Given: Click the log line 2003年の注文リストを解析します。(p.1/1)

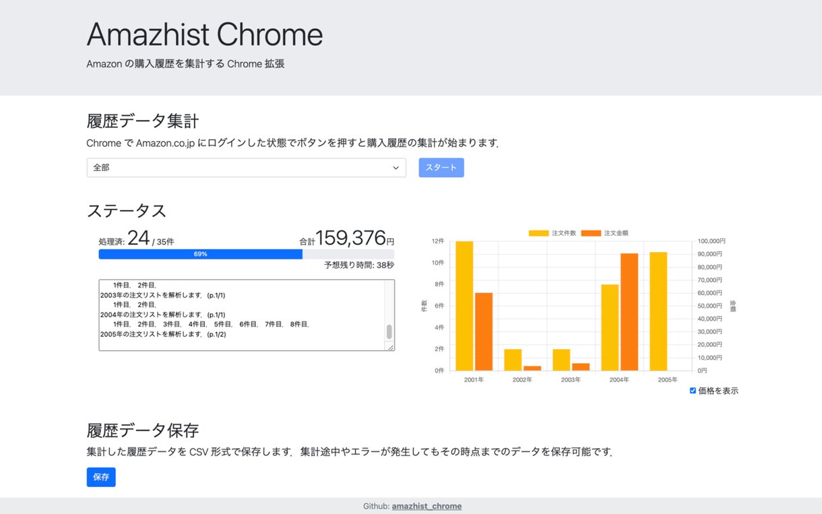Looking at the screenshot, I should click(x=162, y=295).
